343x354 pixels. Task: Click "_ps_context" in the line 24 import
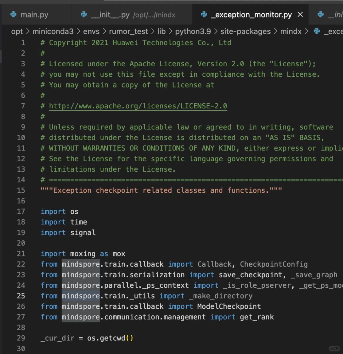[165, 285]
